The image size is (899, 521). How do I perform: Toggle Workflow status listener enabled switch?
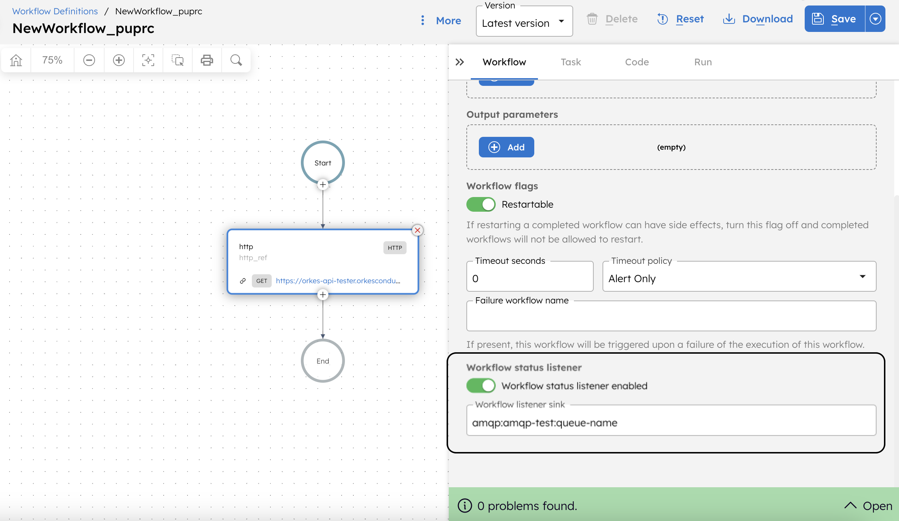pyautogui.click(x=481, y=386)
